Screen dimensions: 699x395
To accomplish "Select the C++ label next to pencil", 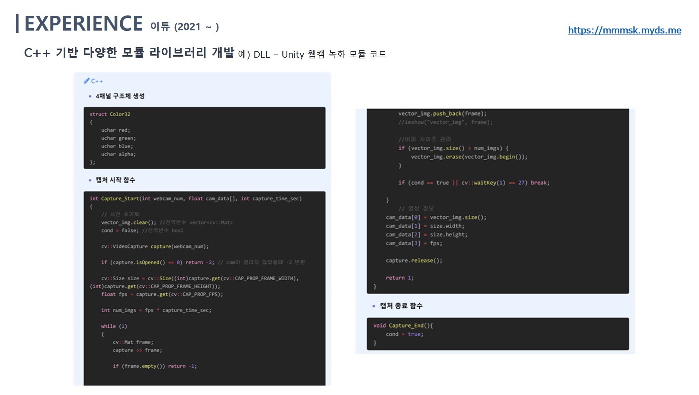I will click(x=97, y=81).
